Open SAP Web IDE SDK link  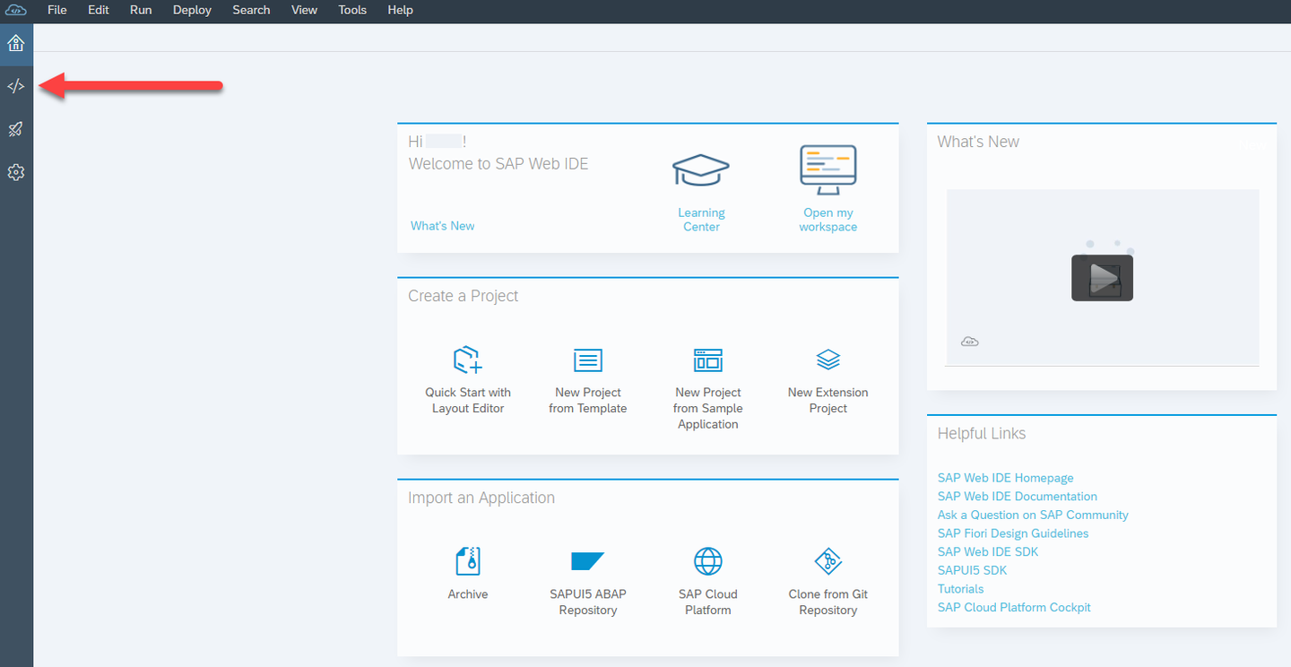[x=988, y=551]
